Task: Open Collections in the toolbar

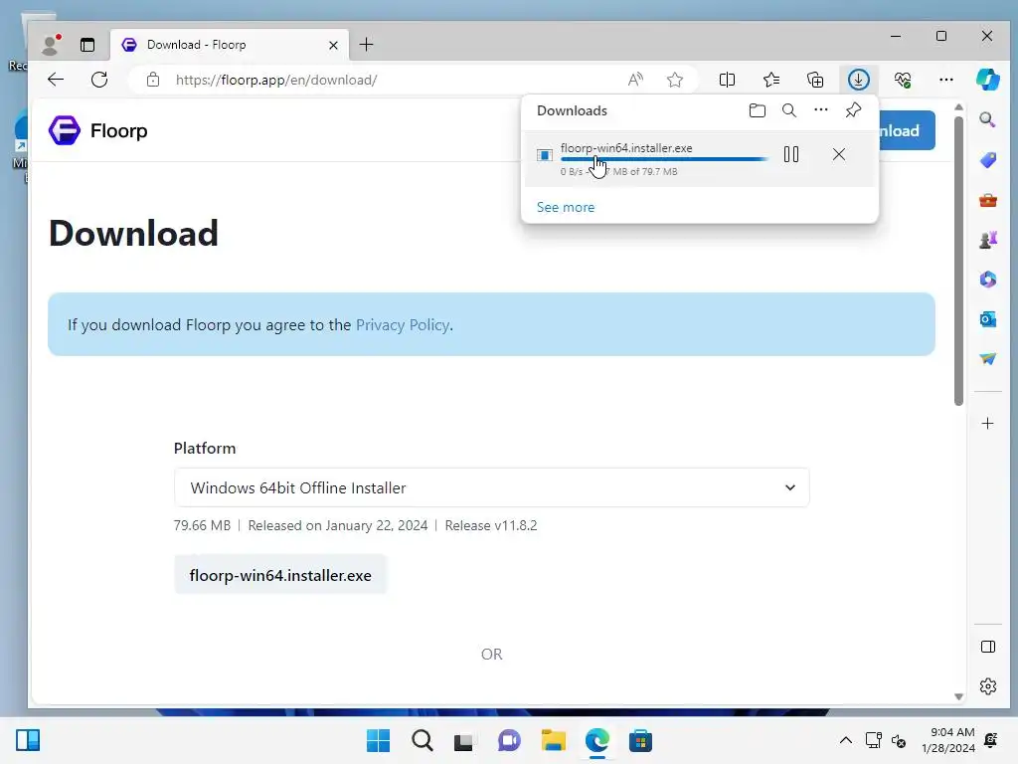Action: click(x=815, y=80)
